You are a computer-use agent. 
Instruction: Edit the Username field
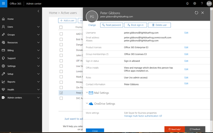tap(186, 33)
